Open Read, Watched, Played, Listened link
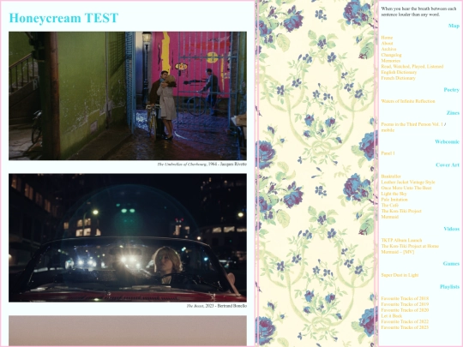 tap(412, 66)
